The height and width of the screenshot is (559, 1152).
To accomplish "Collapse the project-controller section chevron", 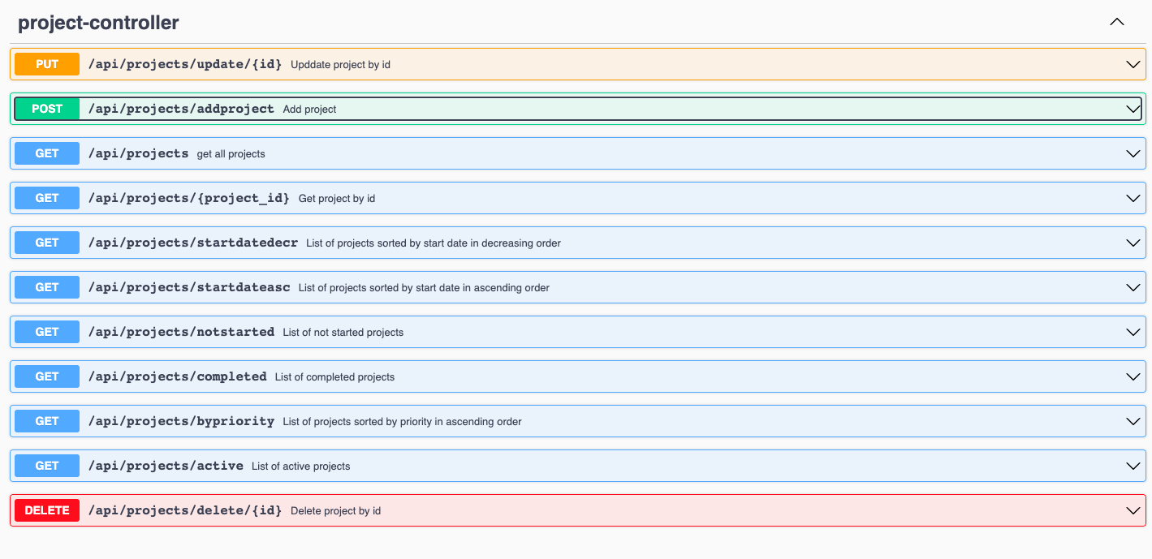I will coord(1117,22).
